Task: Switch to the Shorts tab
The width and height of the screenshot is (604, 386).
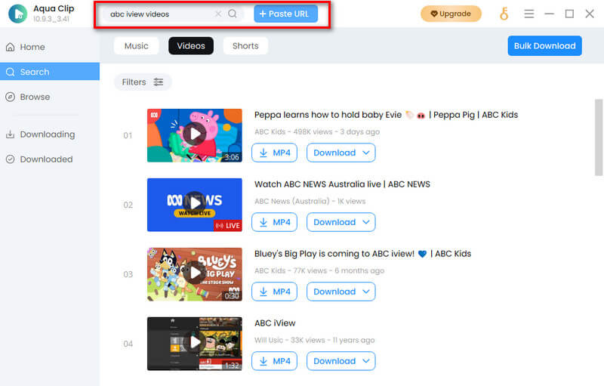Action: click(245, 46)
